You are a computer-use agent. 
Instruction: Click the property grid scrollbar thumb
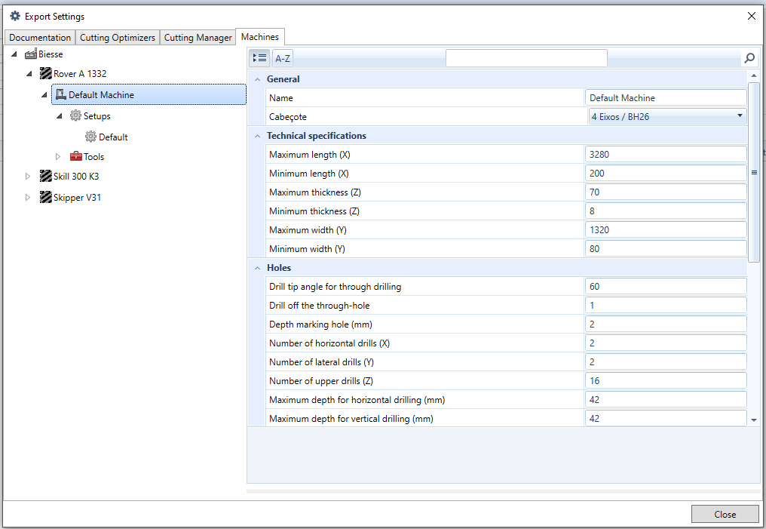pyautogui.click(x=754, y=172)
